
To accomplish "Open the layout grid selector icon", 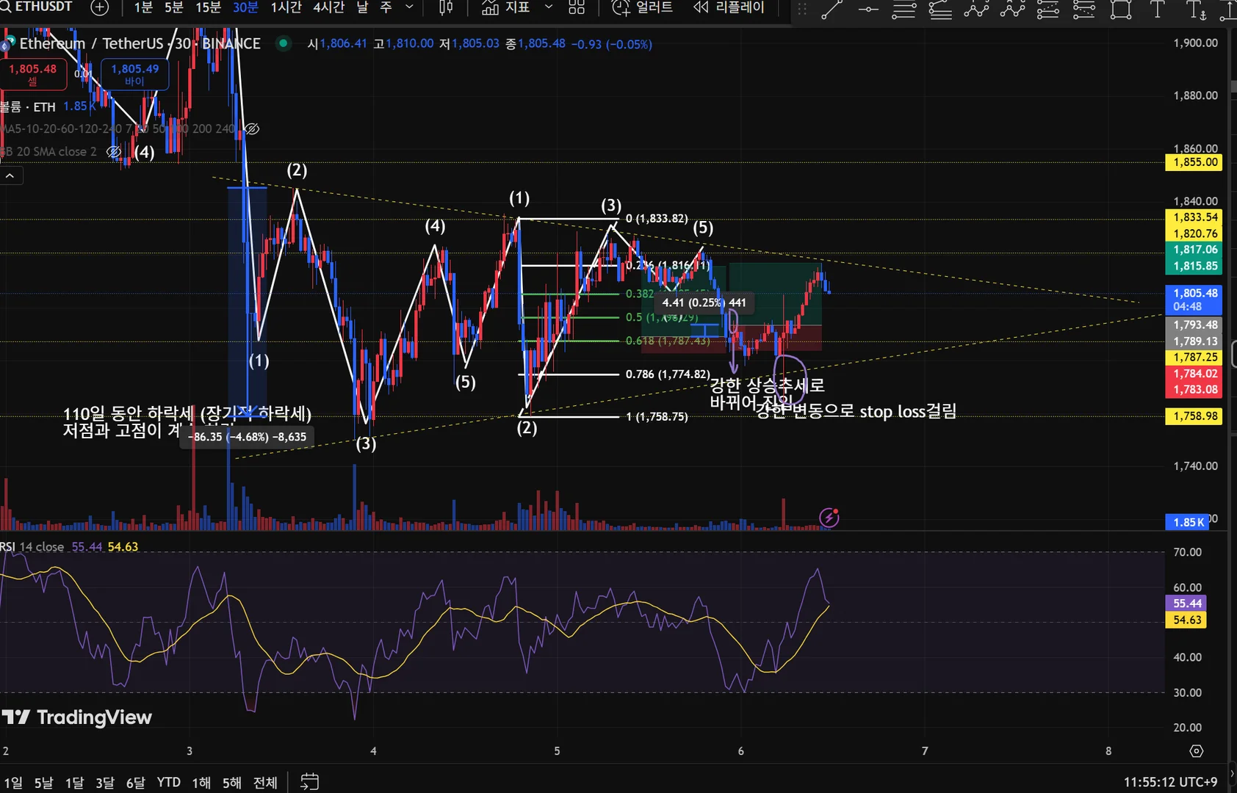I will (577, 7).
